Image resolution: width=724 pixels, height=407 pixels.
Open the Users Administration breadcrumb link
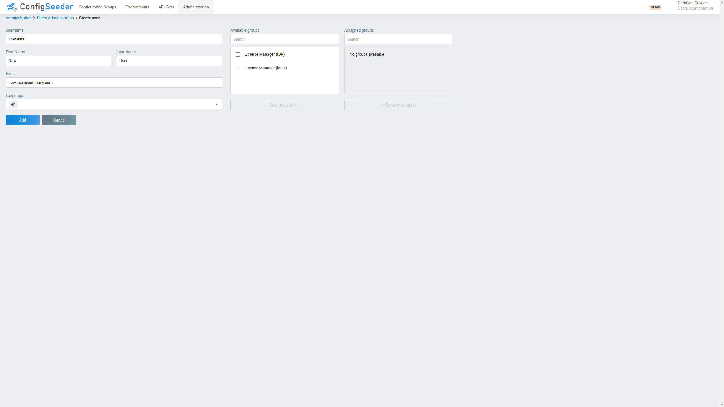click(55, 18)
